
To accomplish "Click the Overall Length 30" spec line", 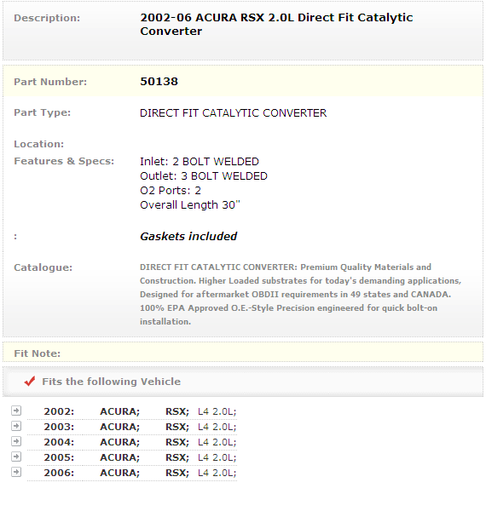I will 190,205.
